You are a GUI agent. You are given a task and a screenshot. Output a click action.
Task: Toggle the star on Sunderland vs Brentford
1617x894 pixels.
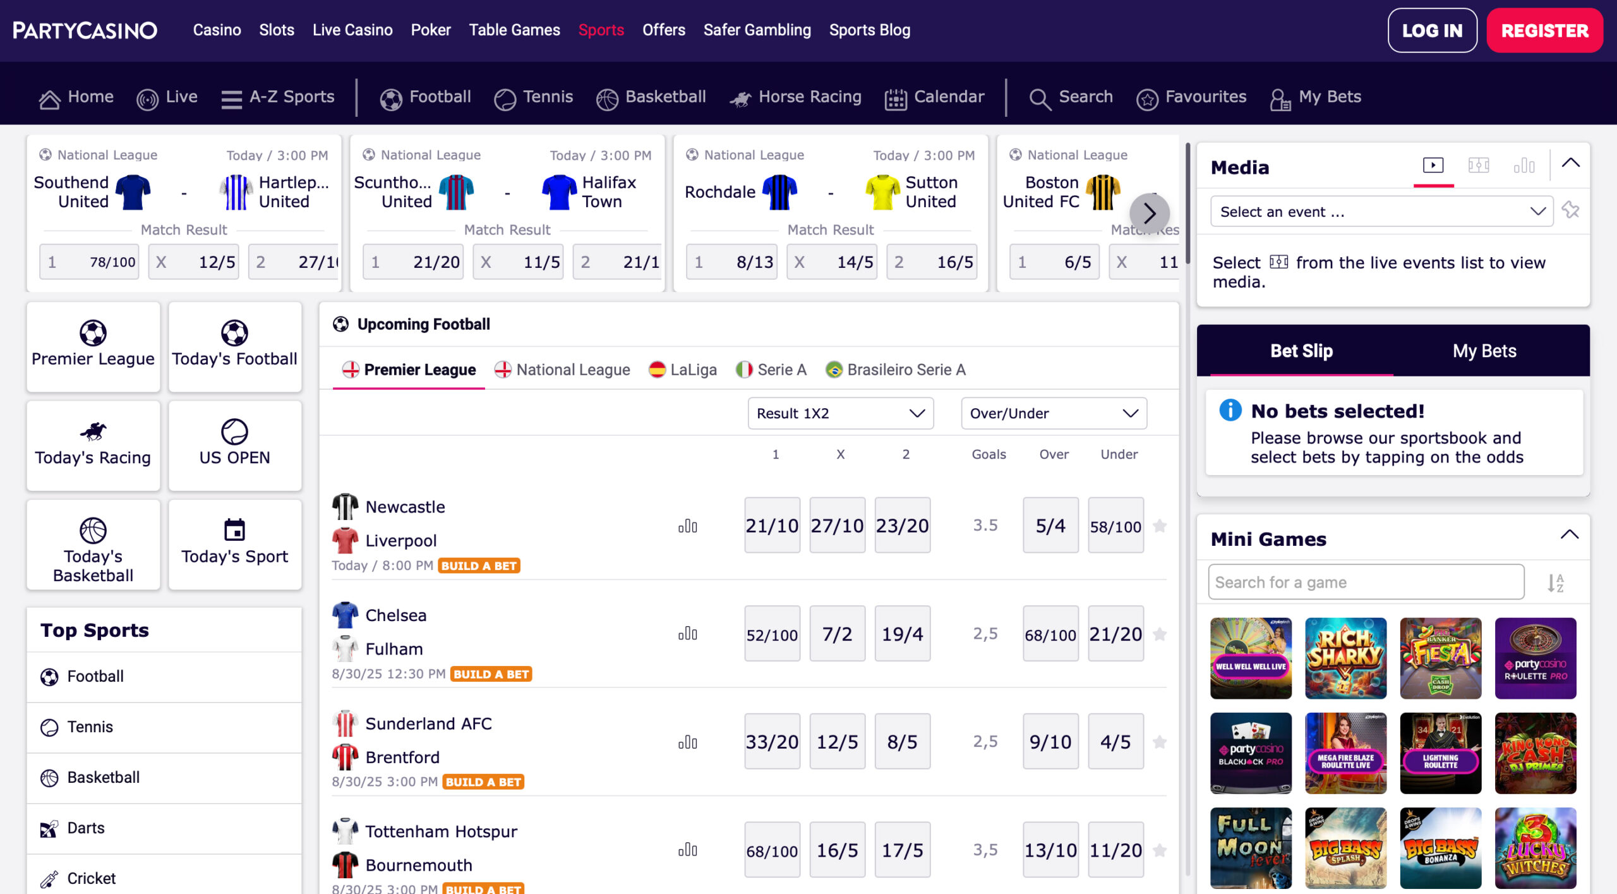tap(1160, 740)
